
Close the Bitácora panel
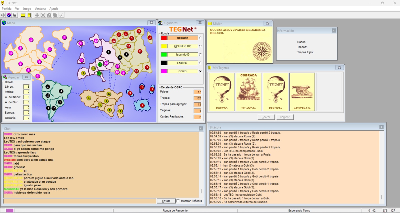[x=381, y=127]
